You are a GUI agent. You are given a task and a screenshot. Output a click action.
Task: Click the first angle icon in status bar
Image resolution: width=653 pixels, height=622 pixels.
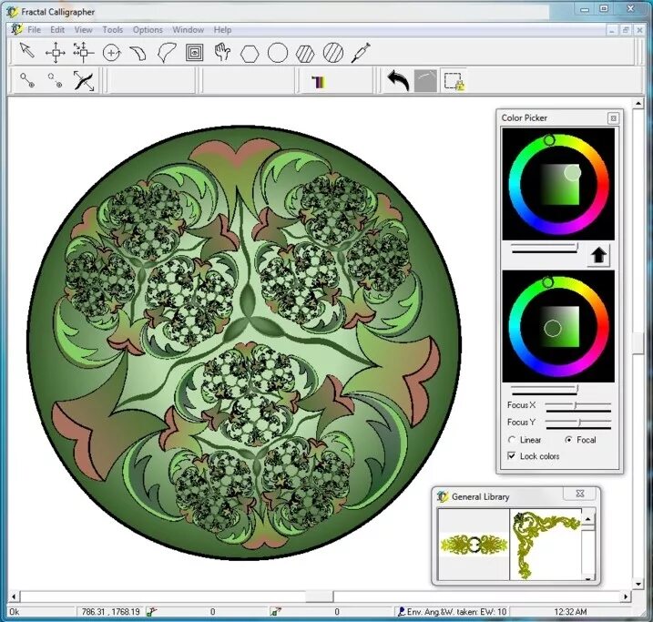[x=151, y=612]
